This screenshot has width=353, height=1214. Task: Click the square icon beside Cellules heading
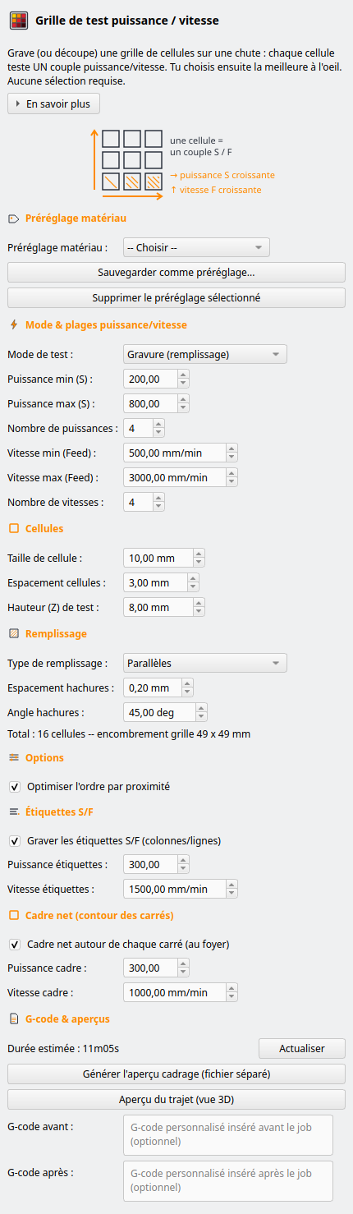pyautogui.click(x=14, y=528)
